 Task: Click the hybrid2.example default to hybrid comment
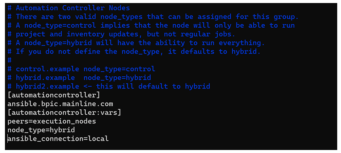click(109, 86)
